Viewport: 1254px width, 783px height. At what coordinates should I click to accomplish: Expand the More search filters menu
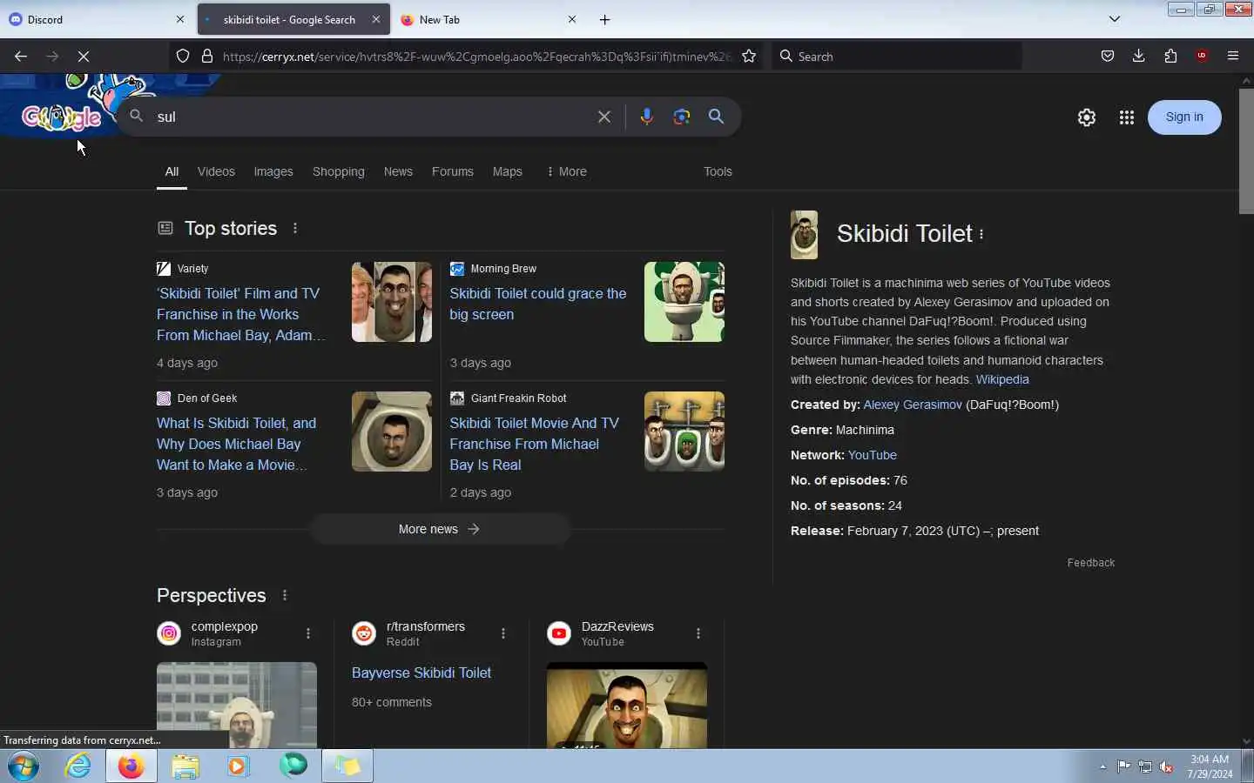click(567, 171)
